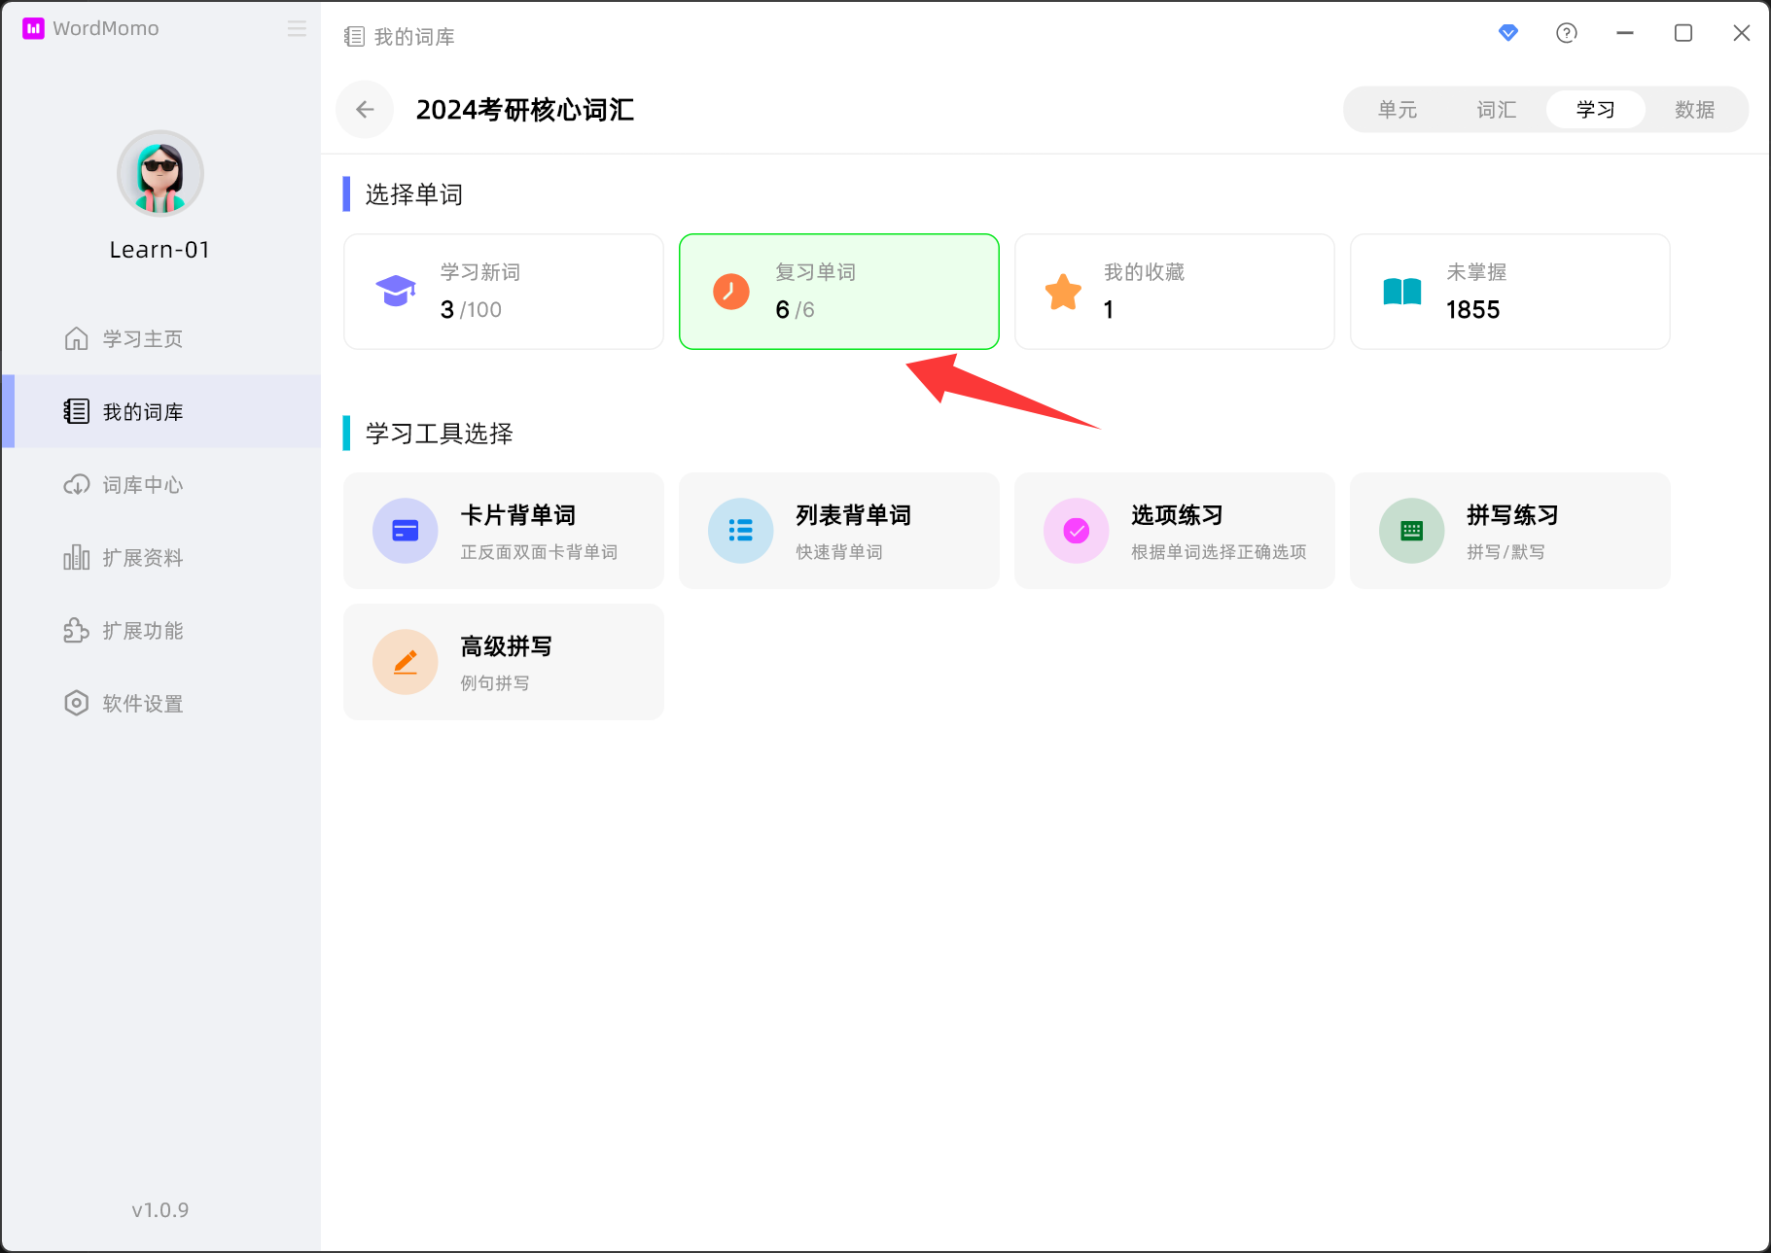
Task: Collapse sidebar using the hamburger icon
Action: click(297, 29)
